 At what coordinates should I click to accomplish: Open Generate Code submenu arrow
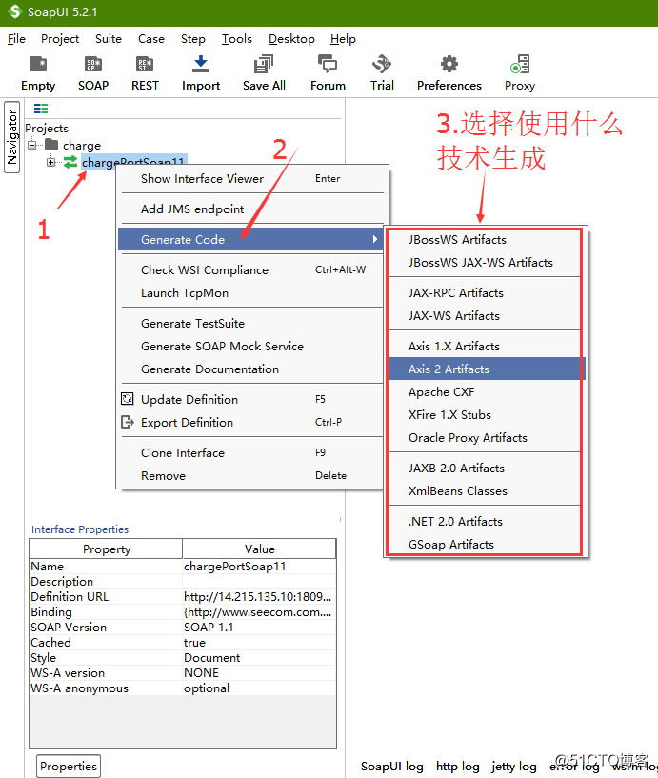pyautogui.click(x=375, y=239)
